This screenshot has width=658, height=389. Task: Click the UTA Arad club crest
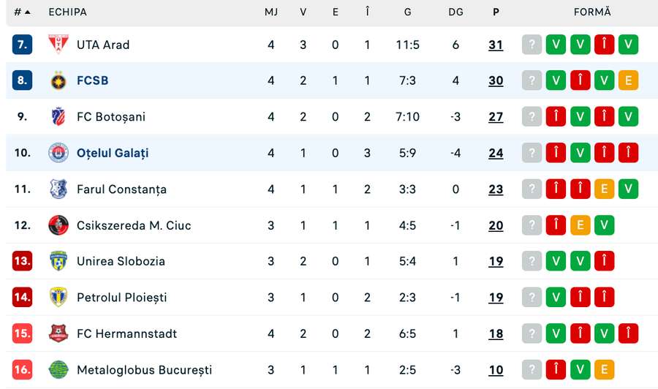point(58,45)
